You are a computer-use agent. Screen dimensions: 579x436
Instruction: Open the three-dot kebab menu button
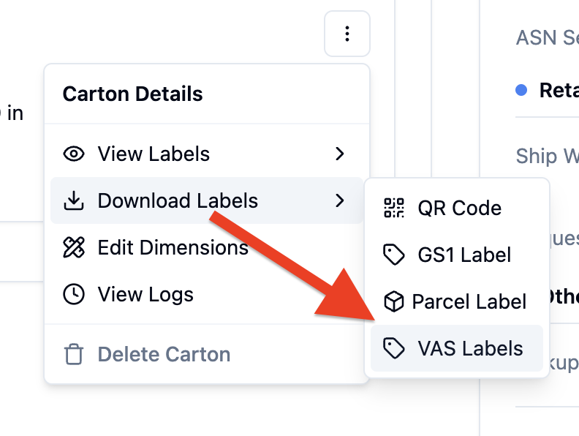(347, 34)
